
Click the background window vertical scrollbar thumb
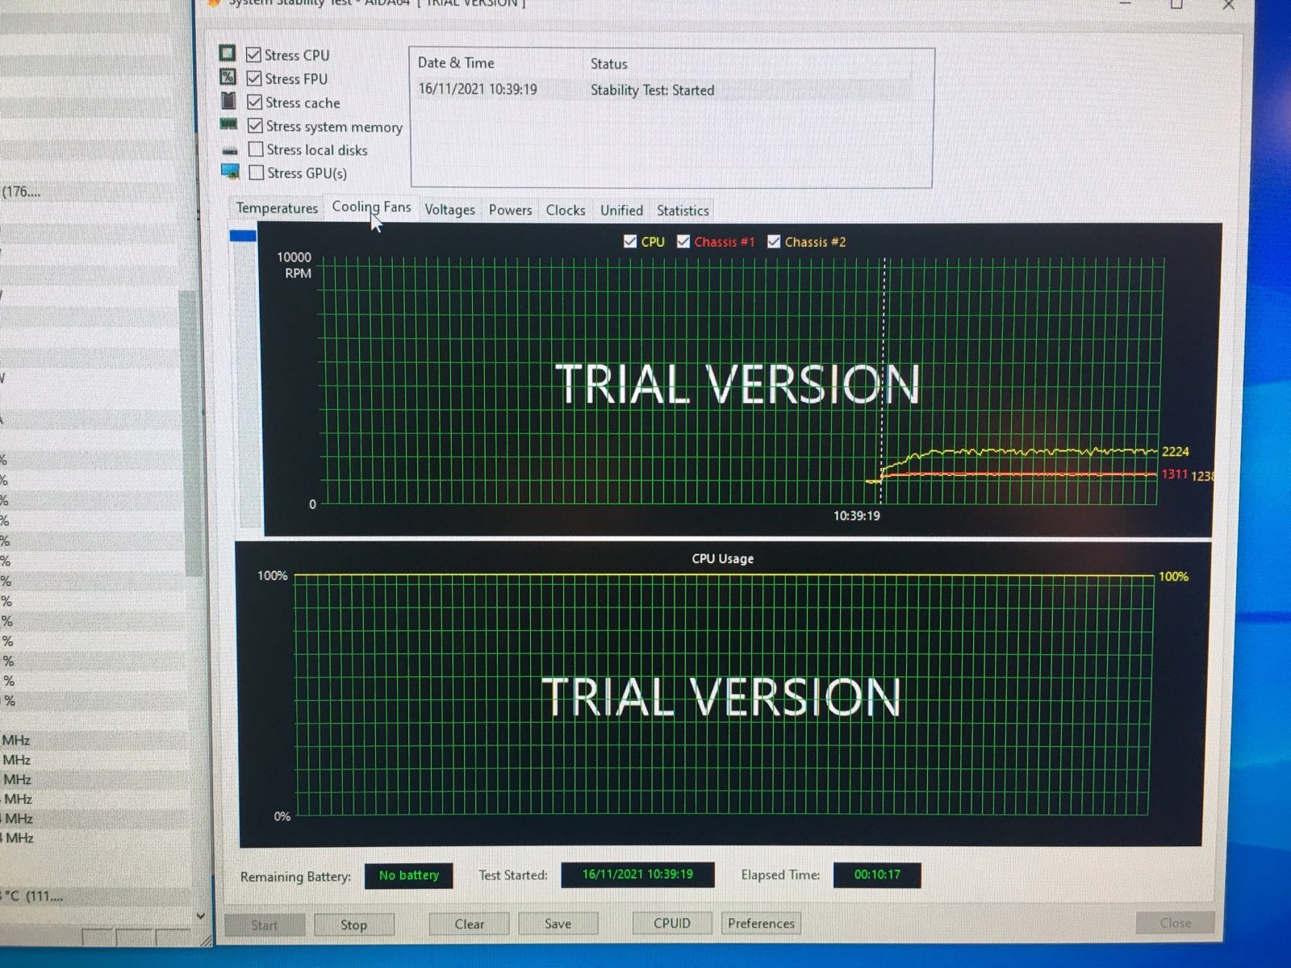[x=191, y=432]
